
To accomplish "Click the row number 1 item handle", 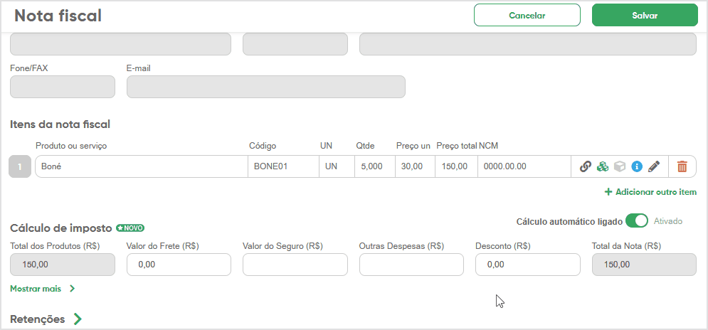I will click(19, 166).
